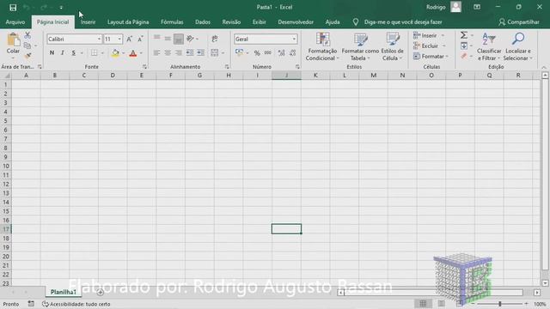Viewport: 550px width, 309px height.
Task: Align cell content to the top
Action: (x=156, y=39)
